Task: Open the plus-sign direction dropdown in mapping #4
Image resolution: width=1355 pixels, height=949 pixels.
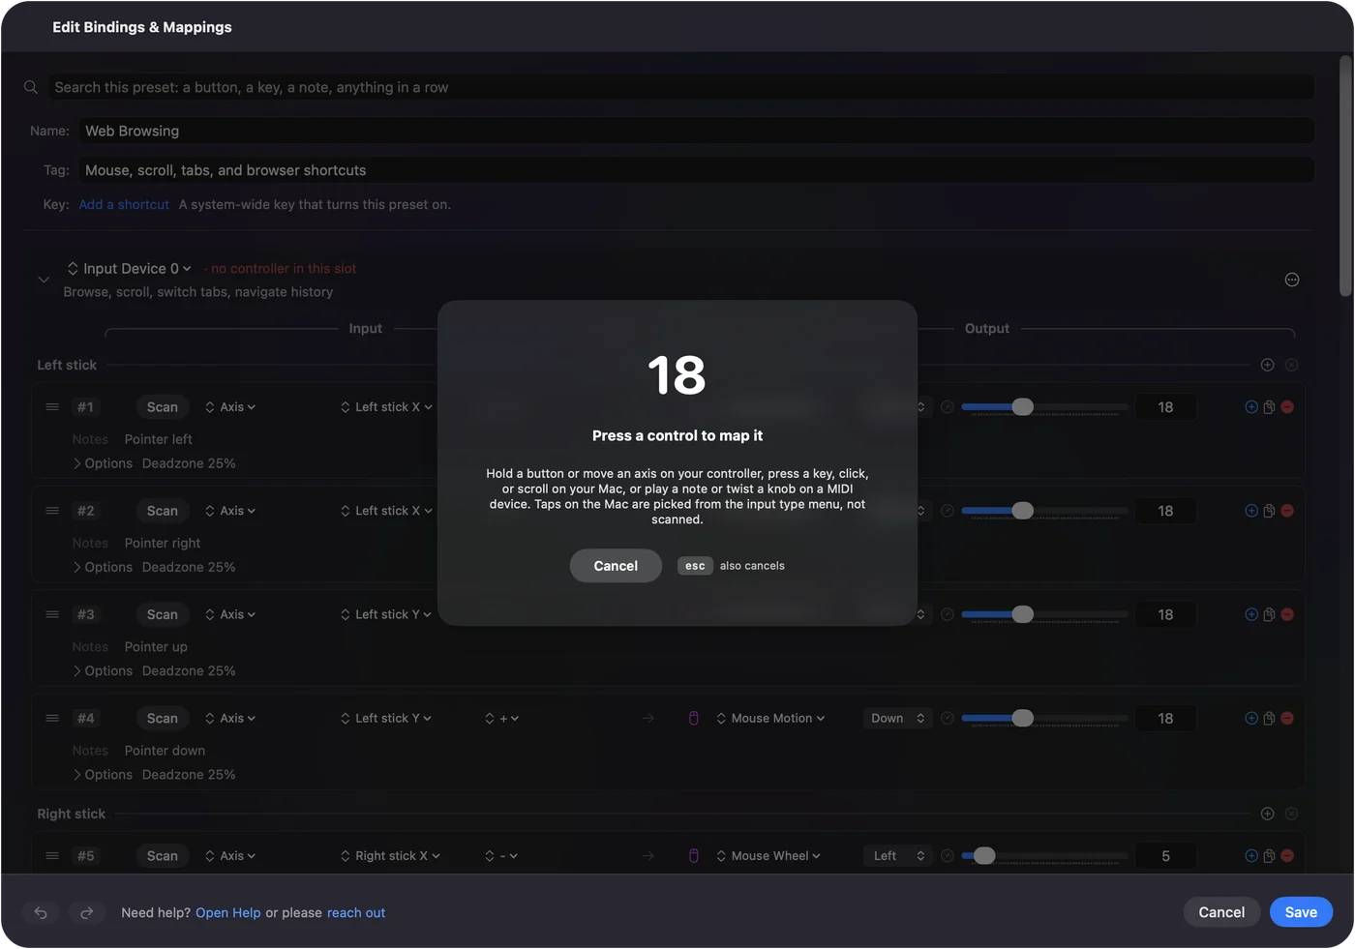Action: (x=501, y=718)
